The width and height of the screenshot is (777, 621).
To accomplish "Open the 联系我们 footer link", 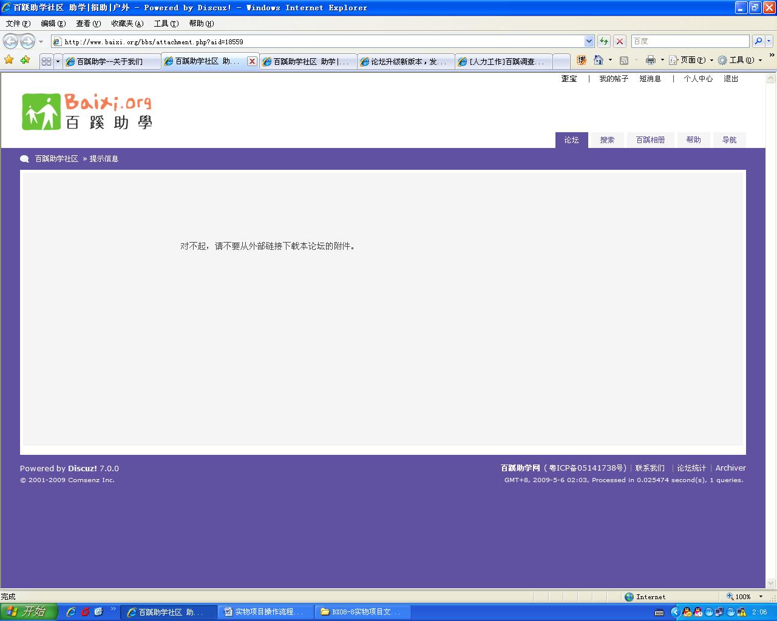I will tap(650, 468).
